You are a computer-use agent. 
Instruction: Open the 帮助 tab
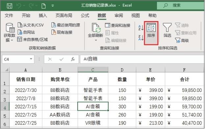[152, 15]
